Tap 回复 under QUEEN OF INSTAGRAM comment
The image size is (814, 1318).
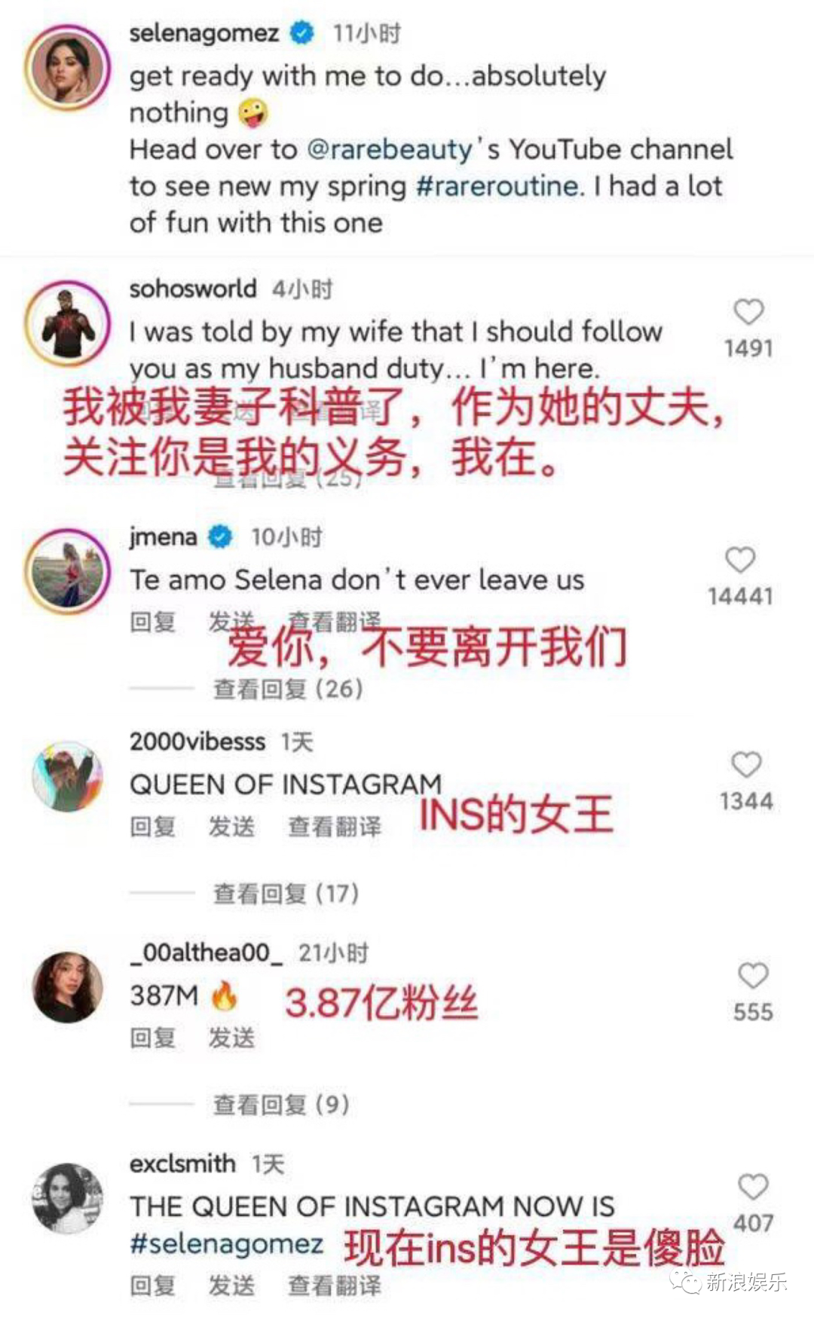(x=153, y=827)
